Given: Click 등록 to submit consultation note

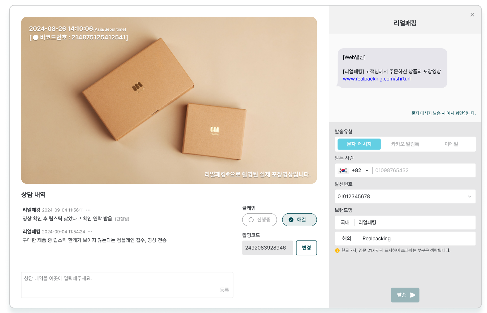Looking at the screenshot, I should [x=224, y=290].
